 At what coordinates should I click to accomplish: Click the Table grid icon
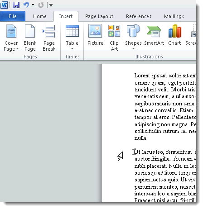coord(72,31)
